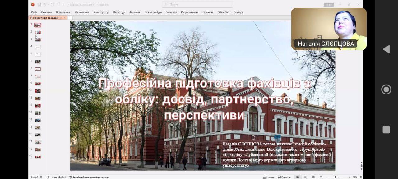The height and width of the screenshot is (179, 398).
Task: Select slide 10 thumbnail
Action: pyautogui.click(x=38, y=91)
